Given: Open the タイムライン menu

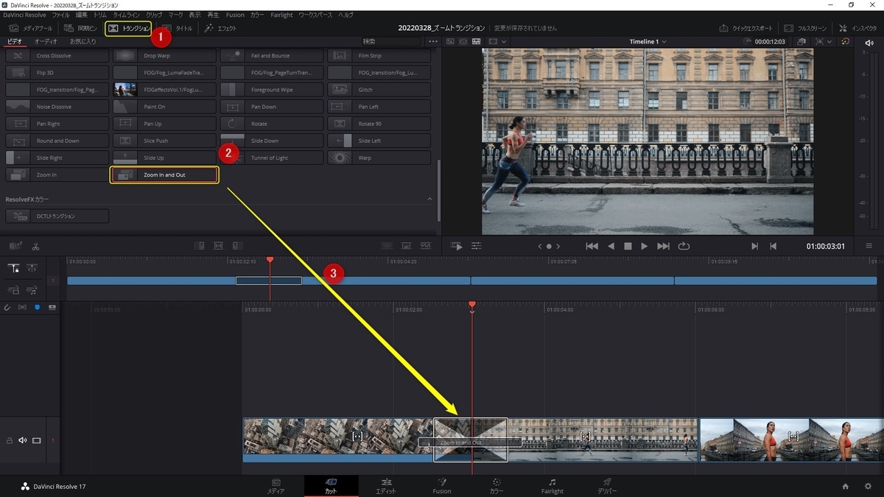Looking at the screenshot, I should [x=127, y=15].
